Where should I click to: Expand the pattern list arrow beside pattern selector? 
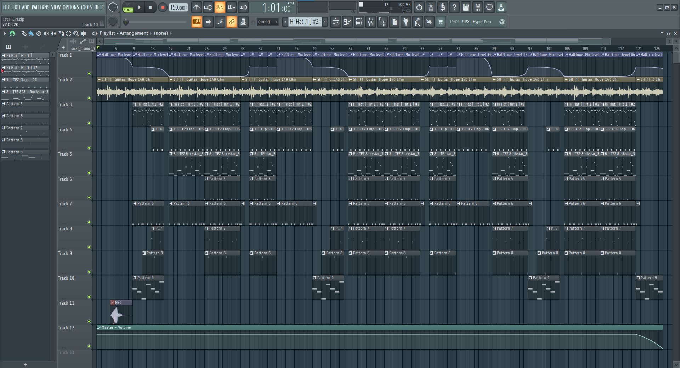285,22
